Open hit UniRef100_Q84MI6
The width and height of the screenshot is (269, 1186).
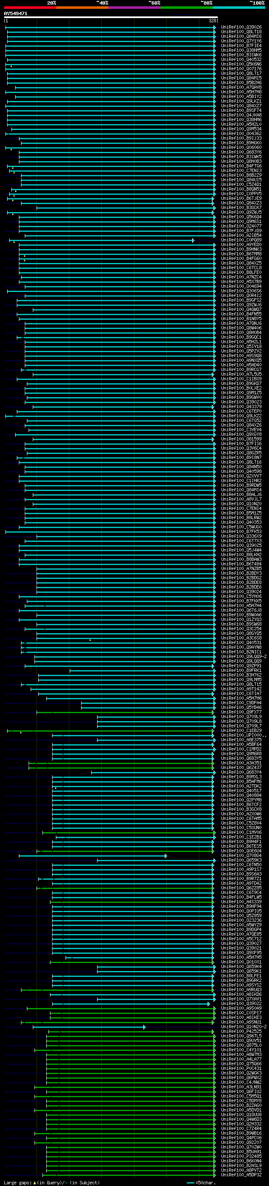pos(241,36)
